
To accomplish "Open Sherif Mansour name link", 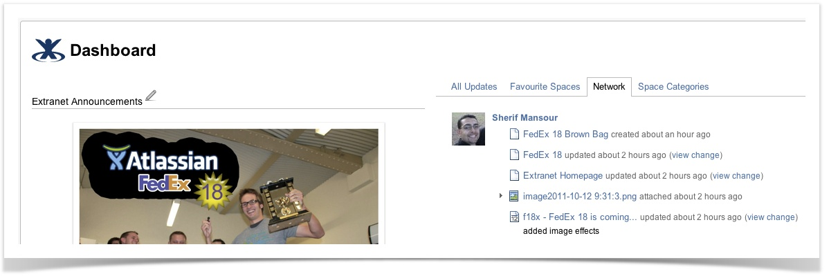I will (x=525, y=118).
